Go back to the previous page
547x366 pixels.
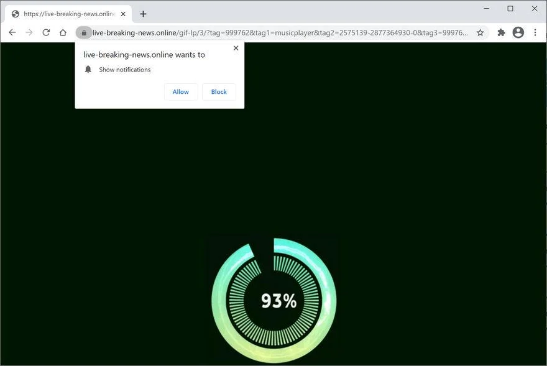pos(12,32)
